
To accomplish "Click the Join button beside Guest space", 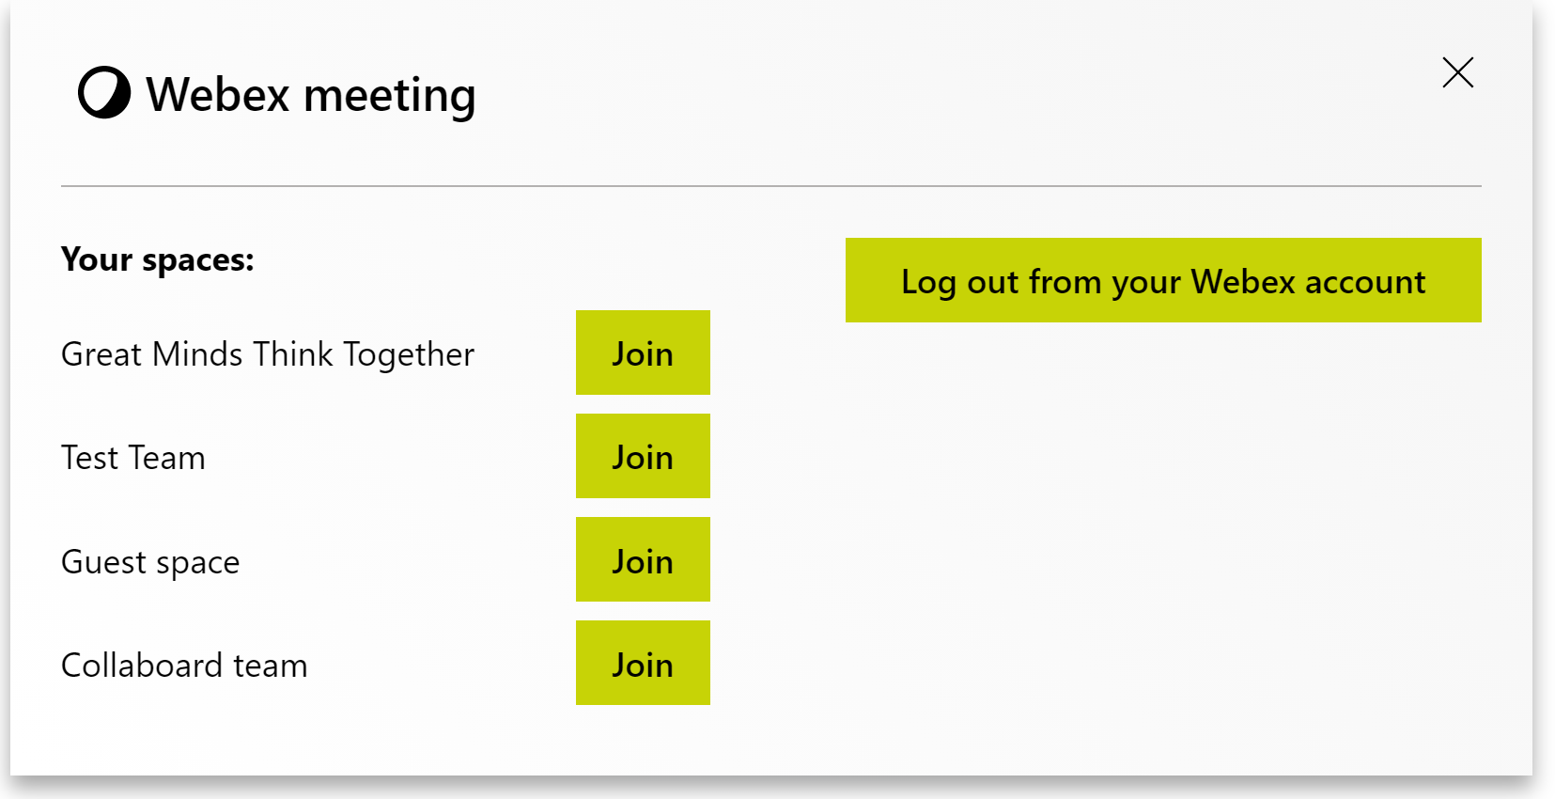I will 643,559.
